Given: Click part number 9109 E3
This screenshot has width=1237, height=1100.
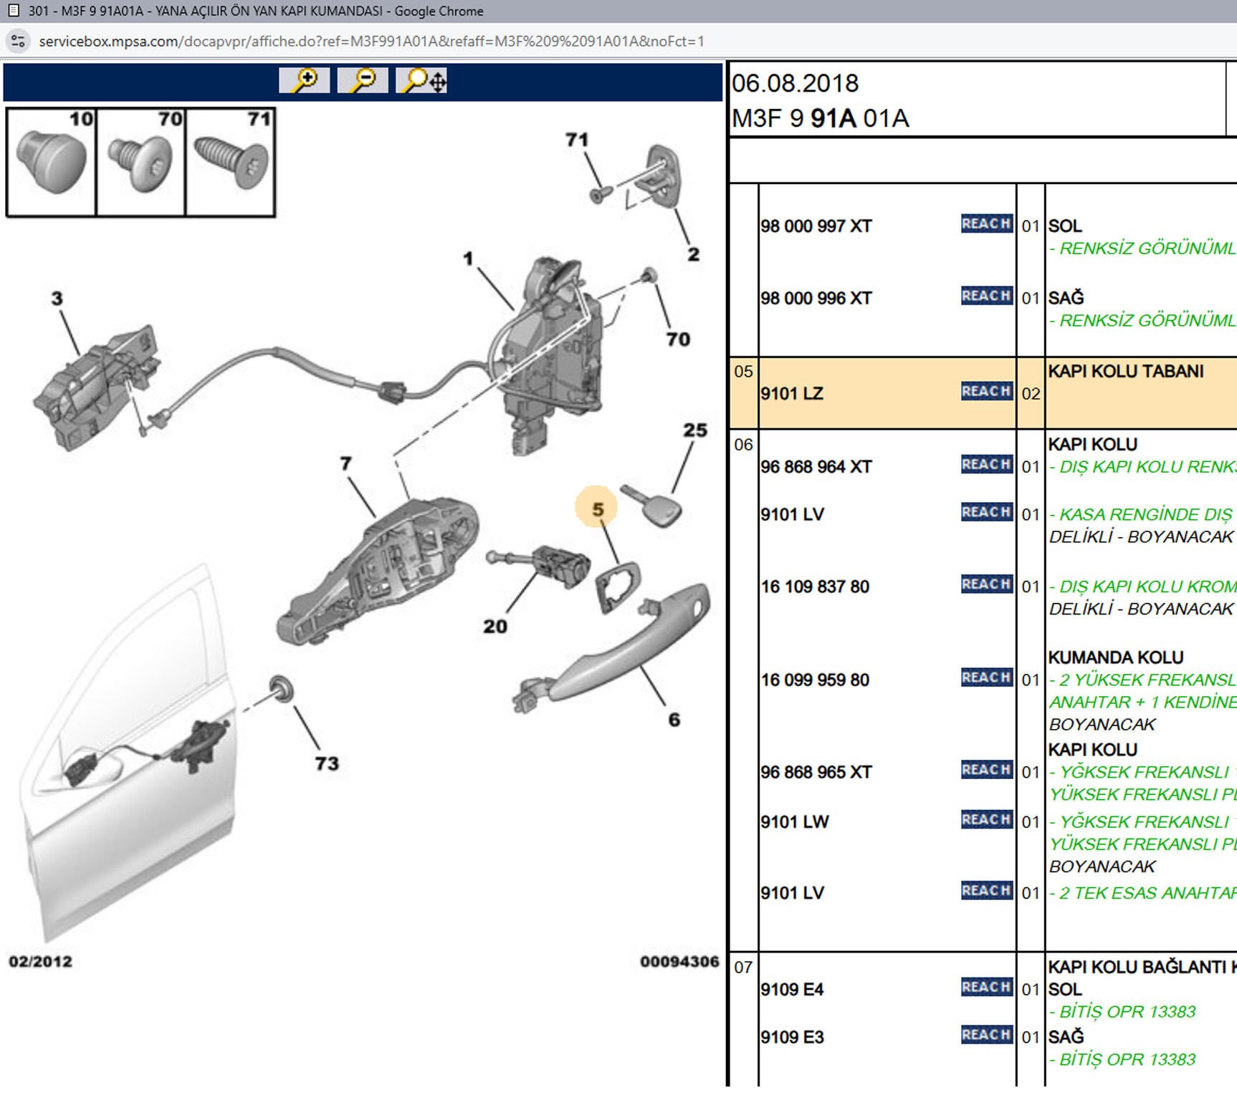Looking at the screenshot, I should point(792,1037).
